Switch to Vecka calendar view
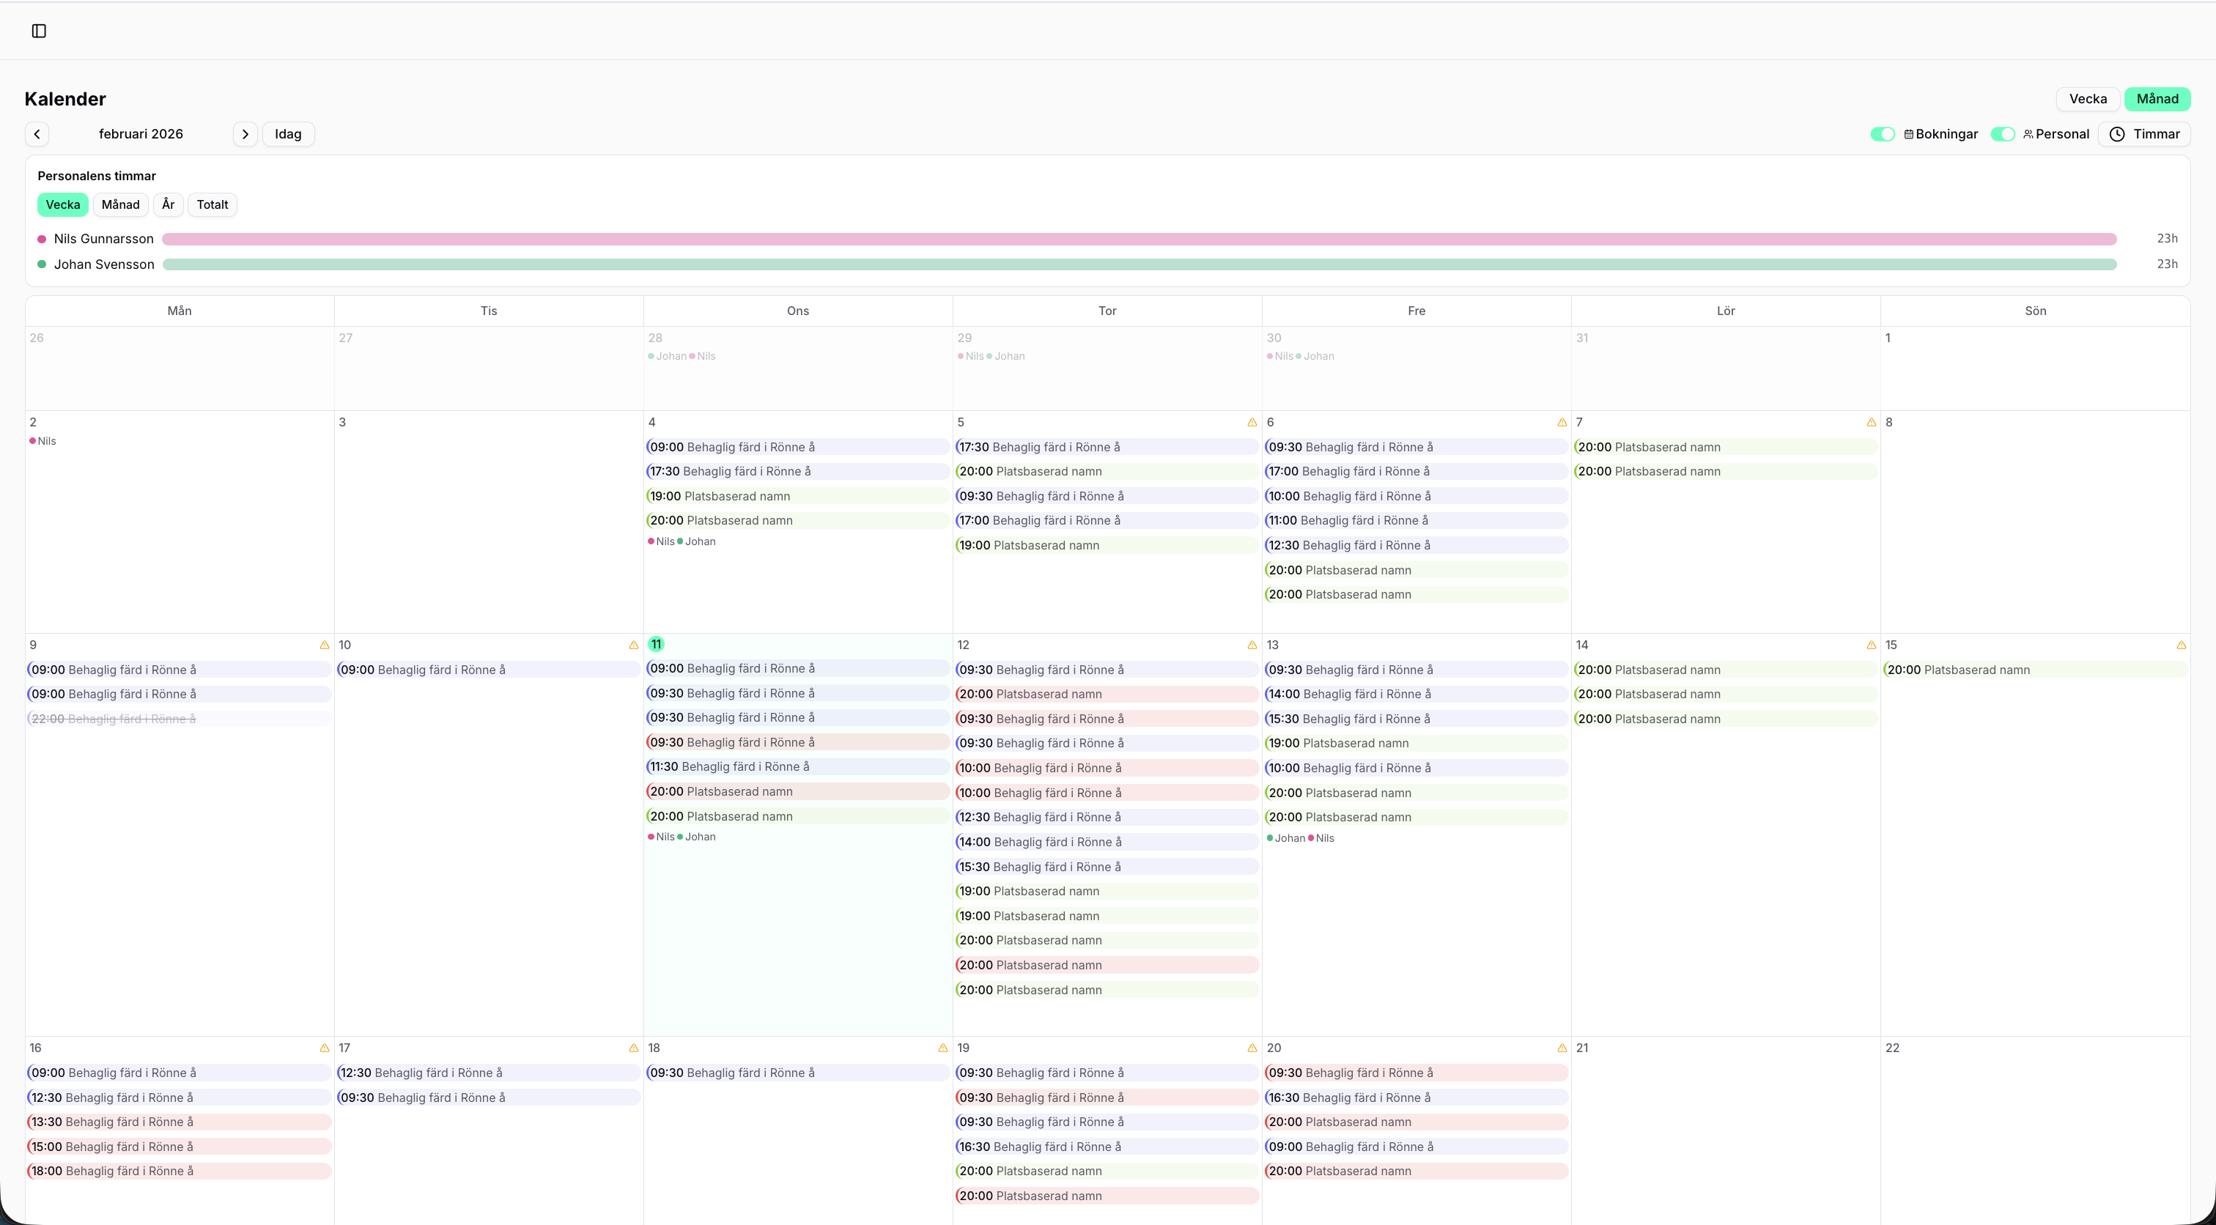The height and width of the screenshot is (1225, 2216). coord(2088,98)
